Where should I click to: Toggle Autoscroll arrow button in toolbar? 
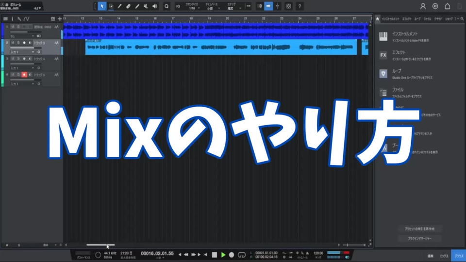point(268,6)
